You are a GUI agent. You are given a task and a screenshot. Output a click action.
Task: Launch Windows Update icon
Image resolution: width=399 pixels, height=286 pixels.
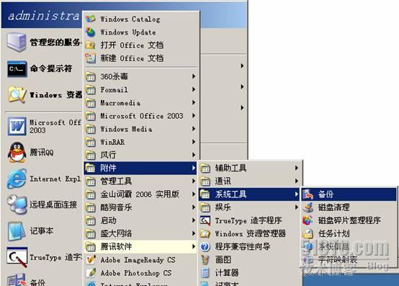pos(90,32)
